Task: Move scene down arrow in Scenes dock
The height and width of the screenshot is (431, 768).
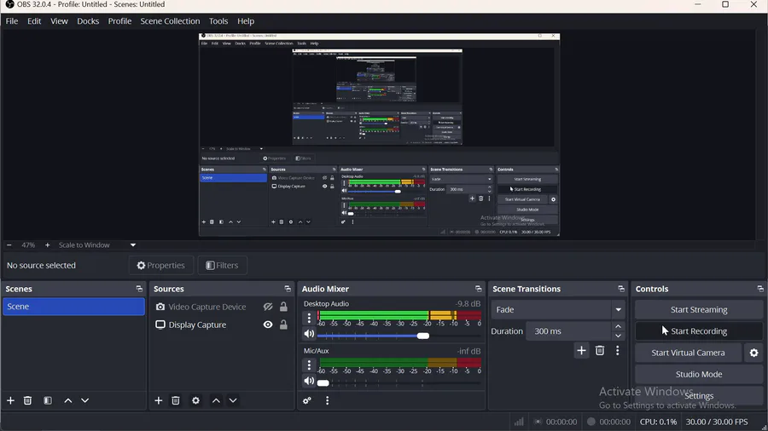Action: coord(84,400)
